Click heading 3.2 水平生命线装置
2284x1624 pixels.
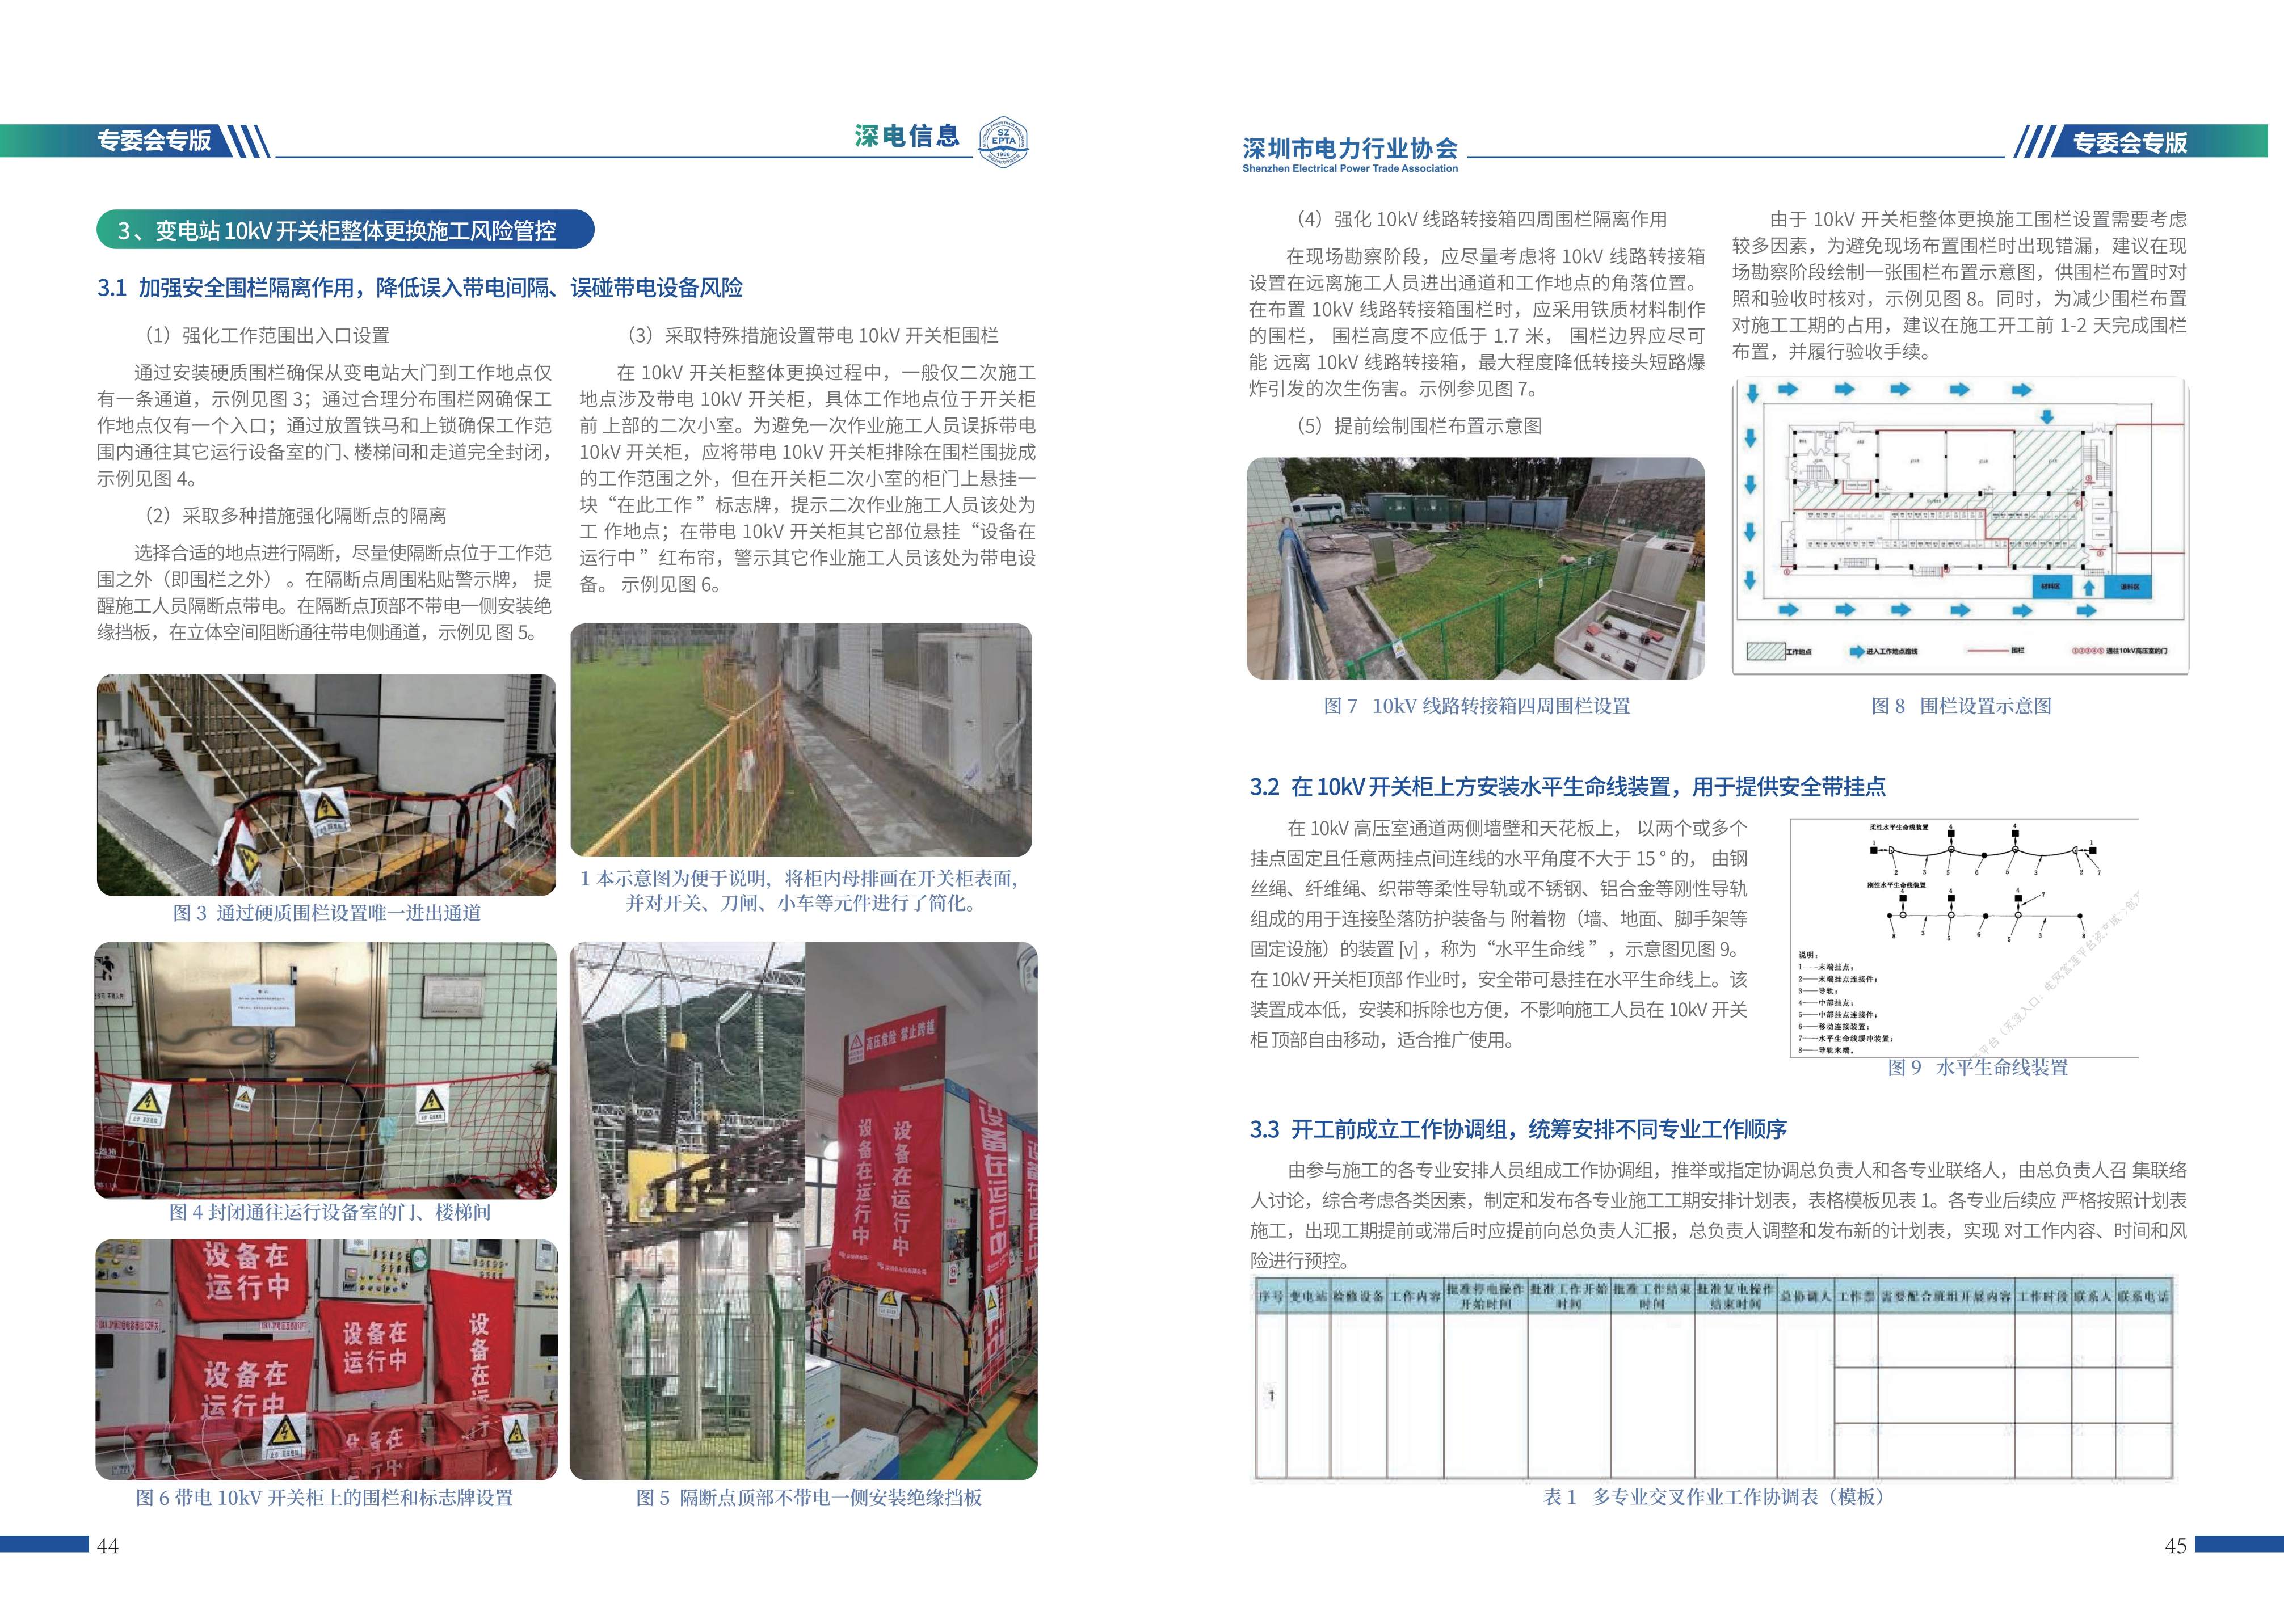[x=1567, y=787]
